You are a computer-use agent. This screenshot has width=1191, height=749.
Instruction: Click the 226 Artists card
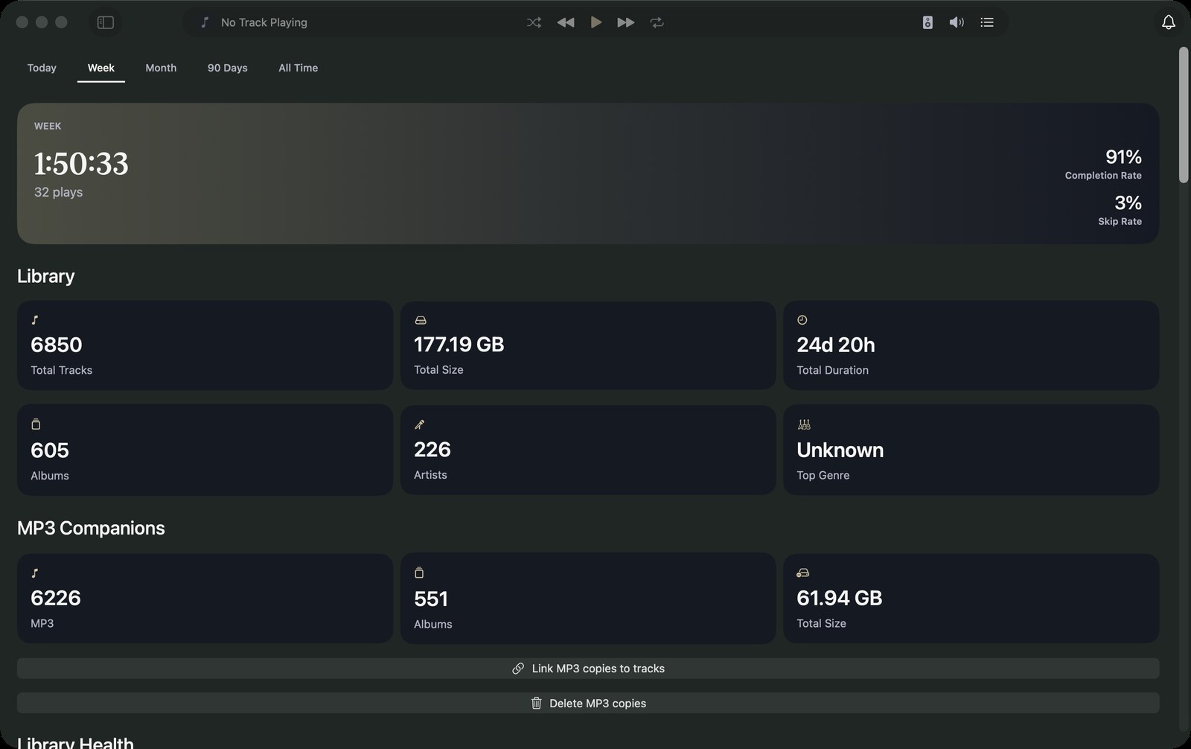588,450
